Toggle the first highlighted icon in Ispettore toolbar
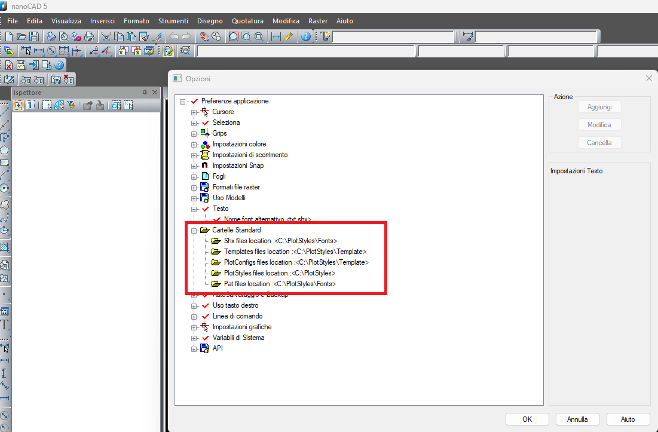658x432 pixels. (18, 105)
